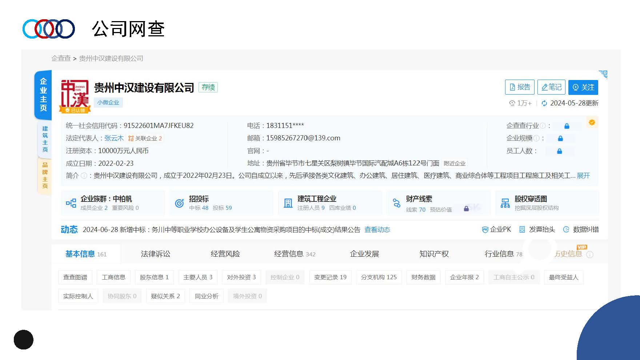Select 股东信息 1 sub-tab
This screenshot has width=640, height=360.
(x=154, y=277)
